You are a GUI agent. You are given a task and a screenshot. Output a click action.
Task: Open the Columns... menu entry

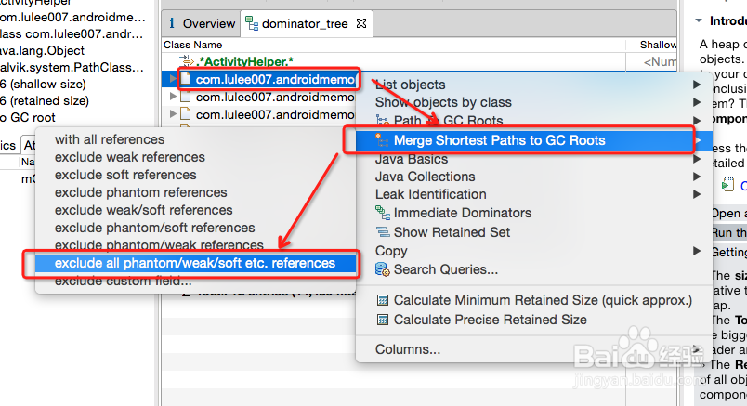pos(407,349)
